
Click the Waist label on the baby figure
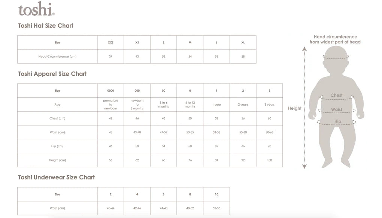[336, 110]
